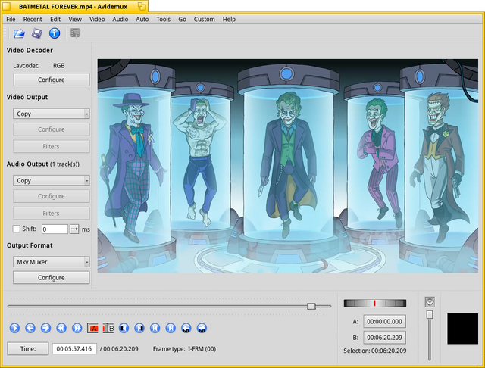485x368 pixels.
Task: Click Configure under Output Format
Action: (x=52, y=277)
